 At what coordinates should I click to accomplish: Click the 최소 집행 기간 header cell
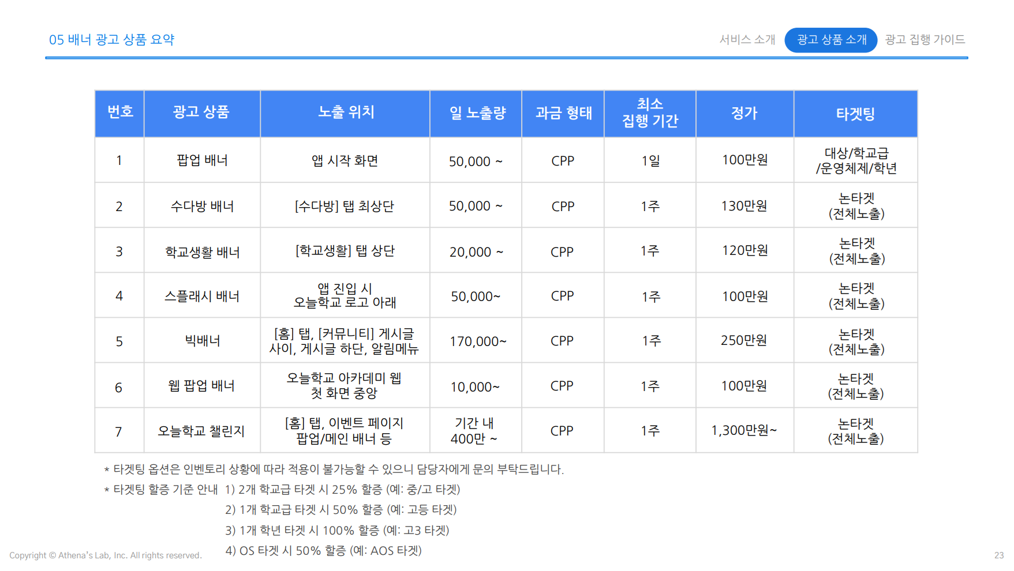tap(650, 113)
